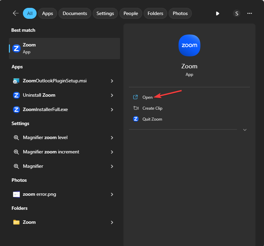Viewport: 264px width, 246px height.
Task: Open the S user account avatar
Action: (x=237, y=13)
